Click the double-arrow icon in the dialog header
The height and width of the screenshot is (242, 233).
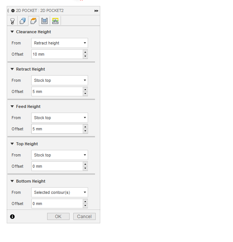tap(96, 11)
